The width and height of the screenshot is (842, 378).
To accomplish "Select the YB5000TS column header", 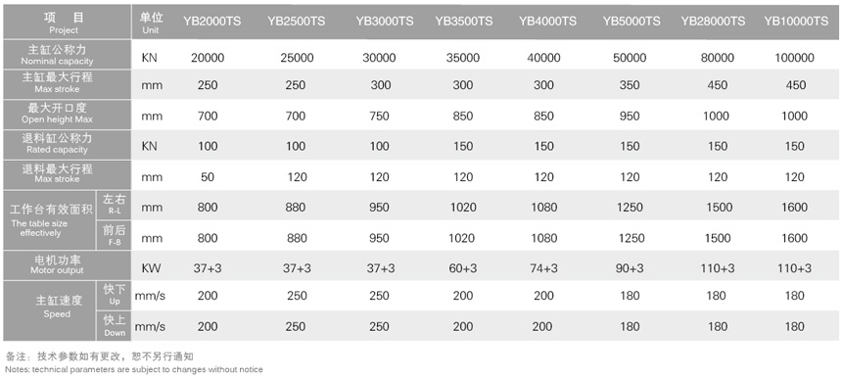I will point(631,22).
